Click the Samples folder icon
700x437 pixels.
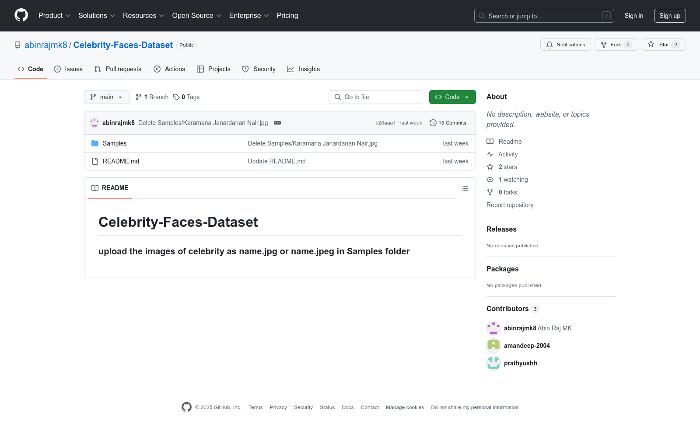point(95,143)
